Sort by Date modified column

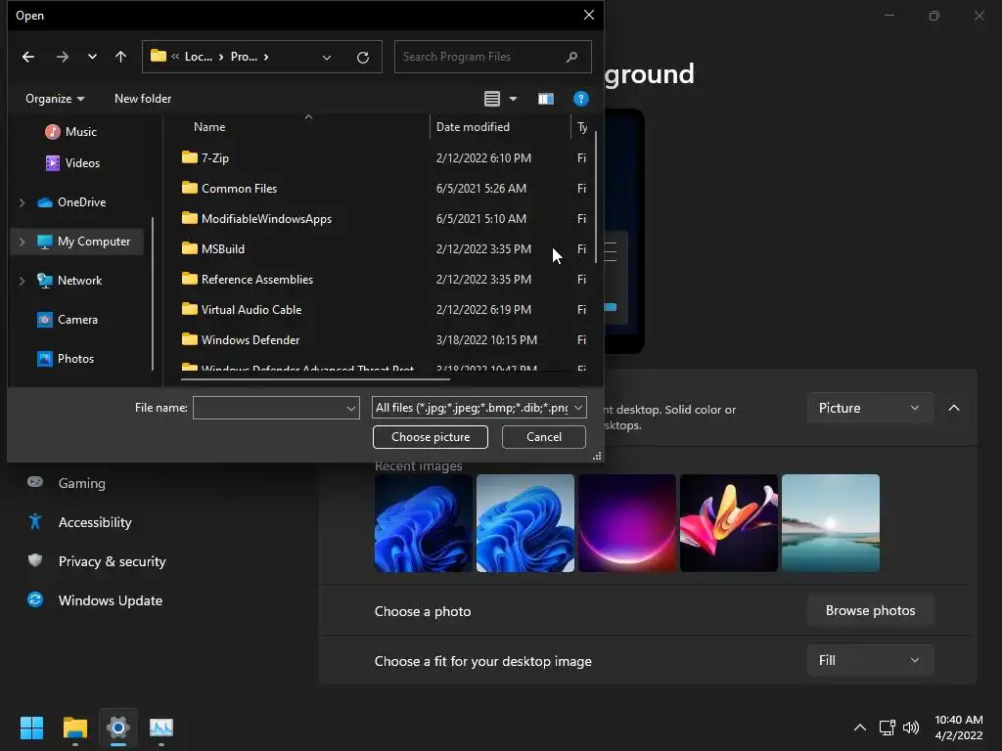[x=473, y=127]
